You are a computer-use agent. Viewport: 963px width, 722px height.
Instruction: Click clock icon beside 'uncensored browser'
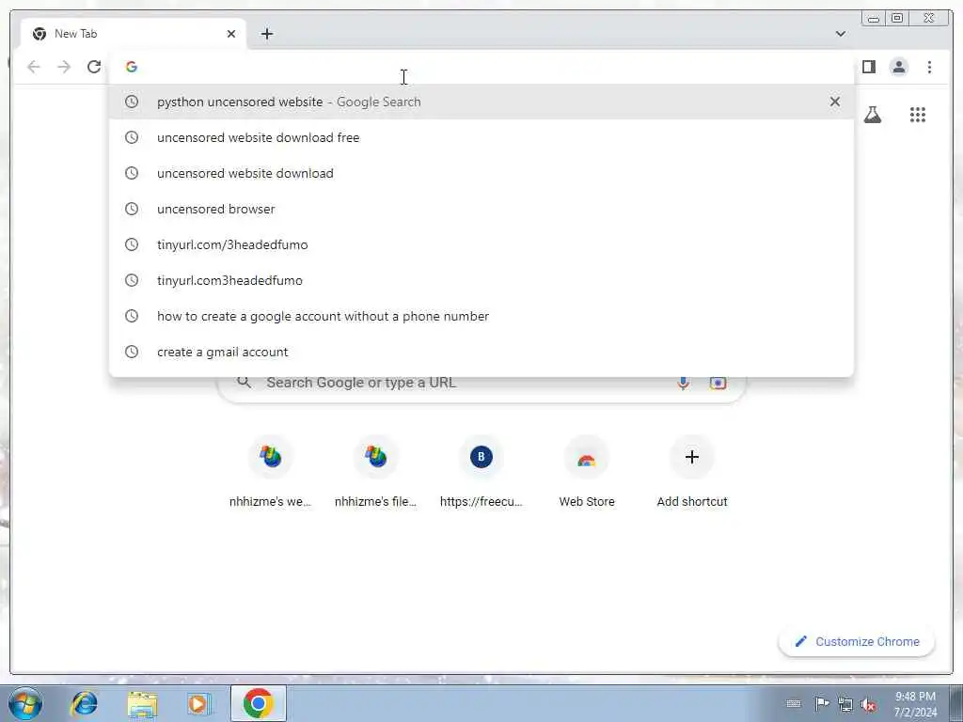tap(132, 209)
